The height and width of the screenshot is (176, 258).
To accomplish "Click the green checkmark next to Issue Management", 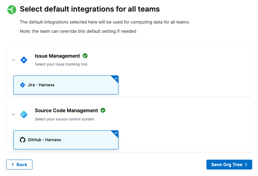I will 85,56.
